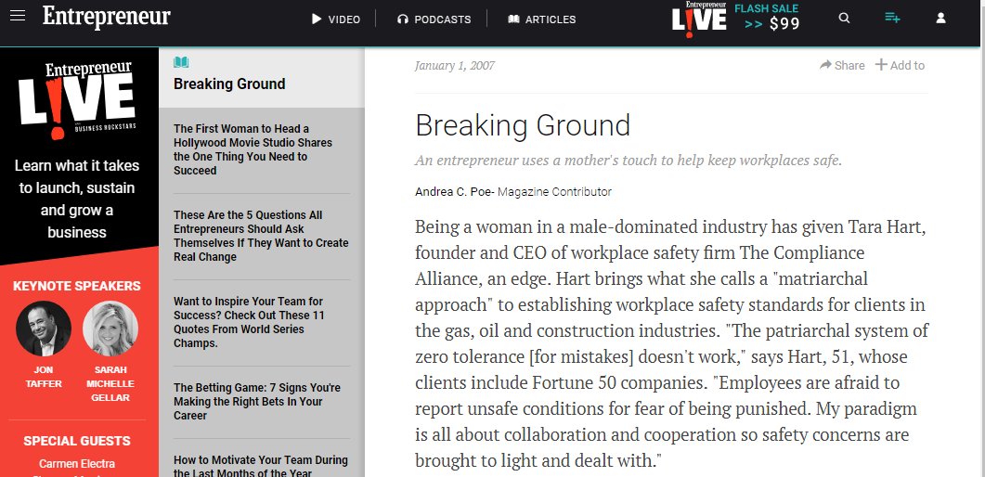Screen dimensions: 985x477
Task: Click the Entrepreneur Live sidebar ad logo
Action: (77, 100)
